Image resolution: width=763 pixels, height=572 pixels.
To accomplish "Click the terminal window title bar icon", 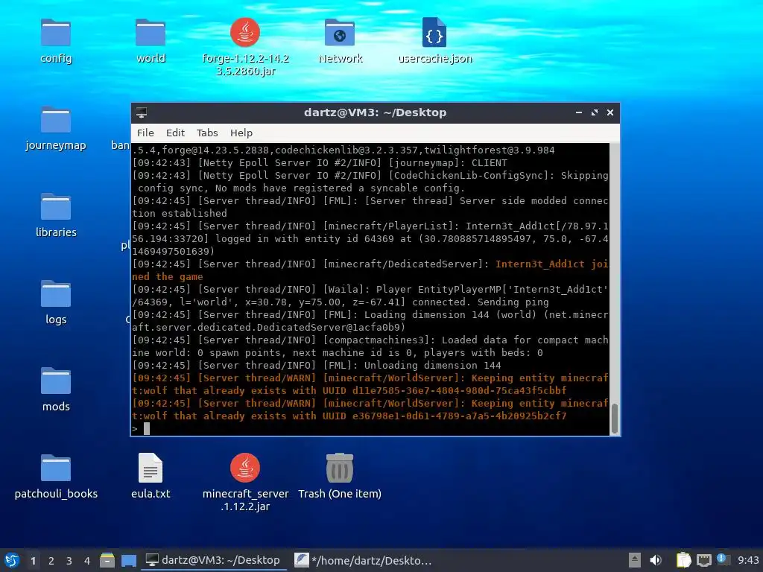I will pyautogui.click(x=142, y=112).
